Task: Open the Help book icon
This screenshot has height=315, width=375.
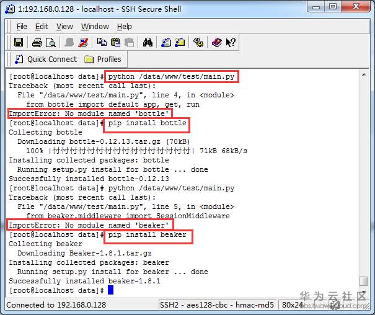Action: (217, 43)
